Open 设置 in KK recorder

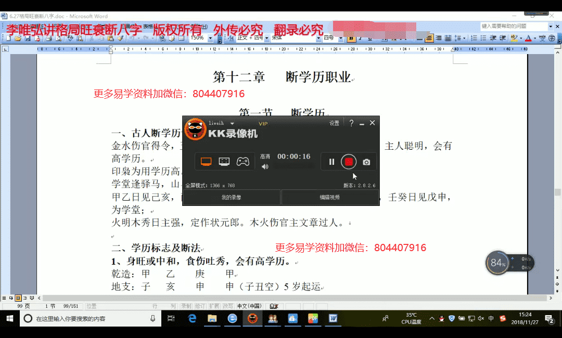coord(334,123)
